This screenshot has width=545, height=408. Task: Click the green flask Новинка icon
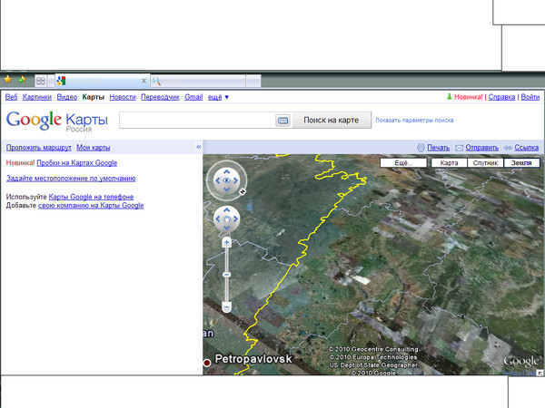pyautogui.click(x=449, y=97)
